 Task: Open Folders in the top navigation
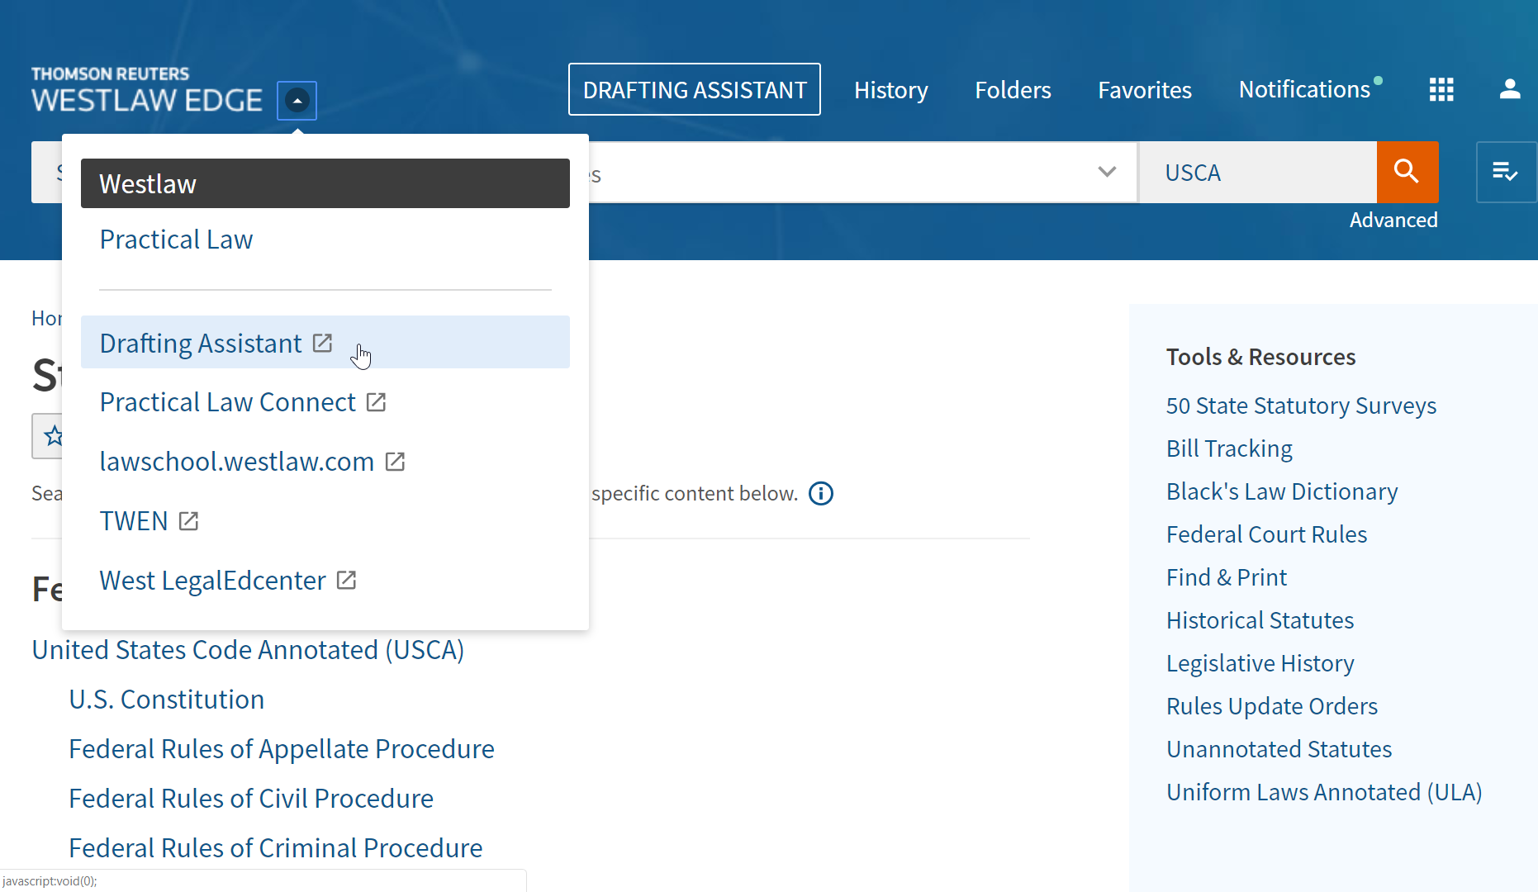click(x=1013, y=89)
